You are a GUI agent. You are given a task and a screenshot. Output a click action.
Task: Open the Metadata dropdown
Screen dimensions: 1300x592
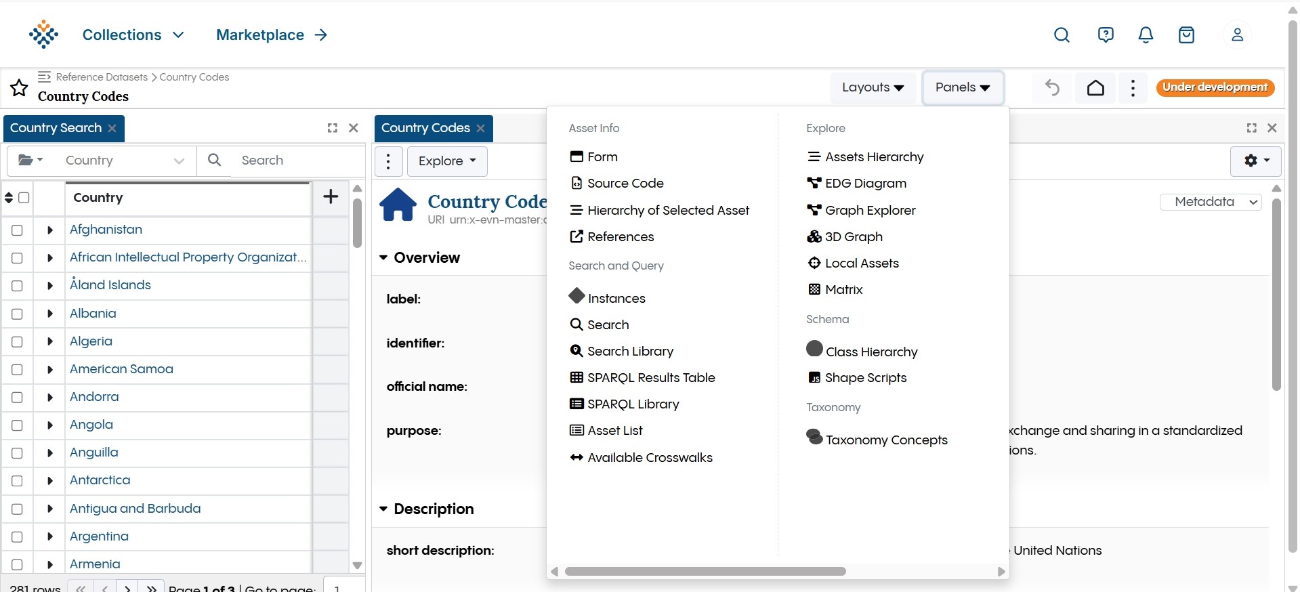pyautogui.click(x=1210, y=202)
